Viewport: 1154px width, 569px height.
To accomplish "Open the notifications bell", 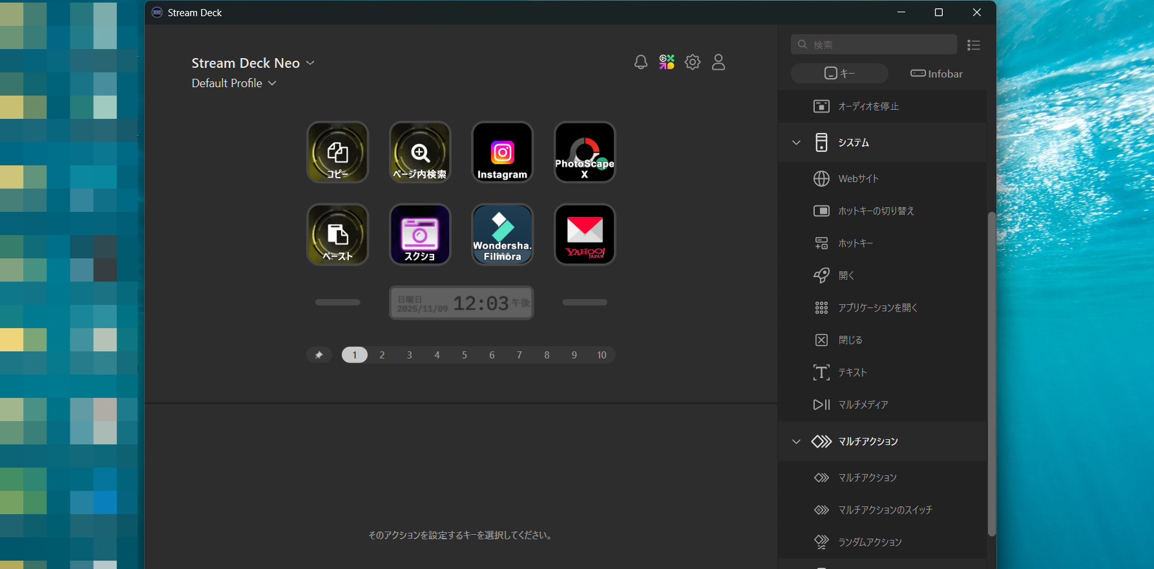I will tap(640, 62).
